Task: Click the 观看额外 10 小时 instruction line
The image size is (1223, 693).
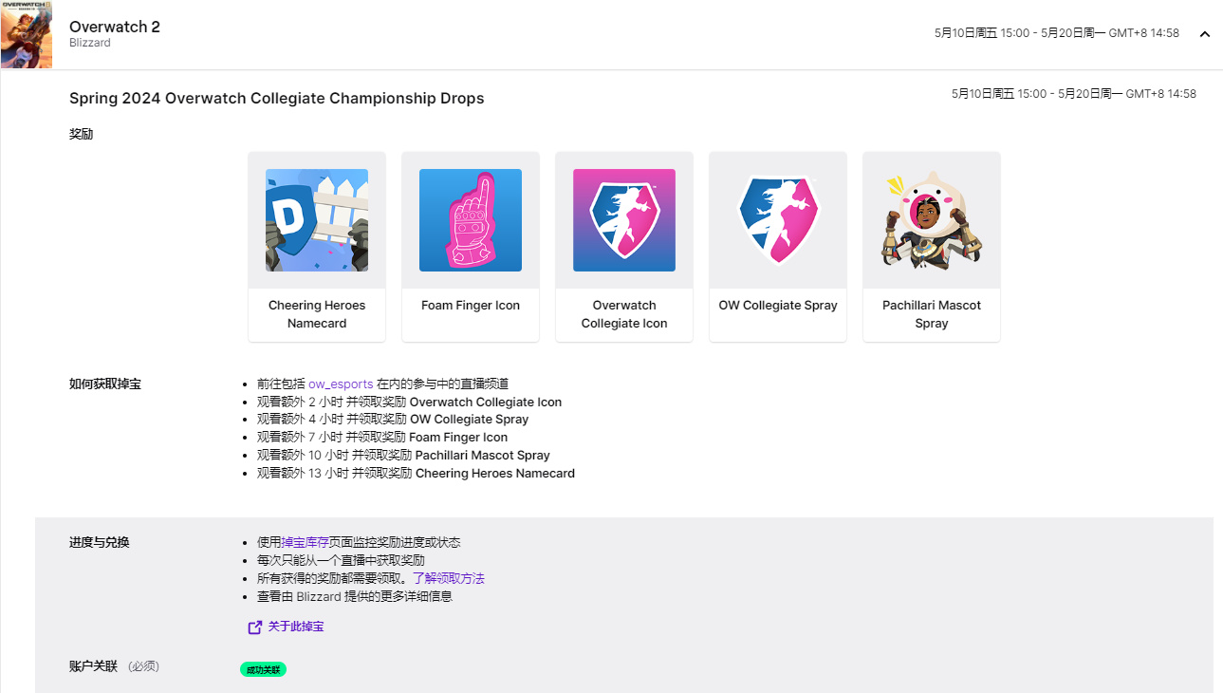Action: pyautogui.click(x=403, y=455)
